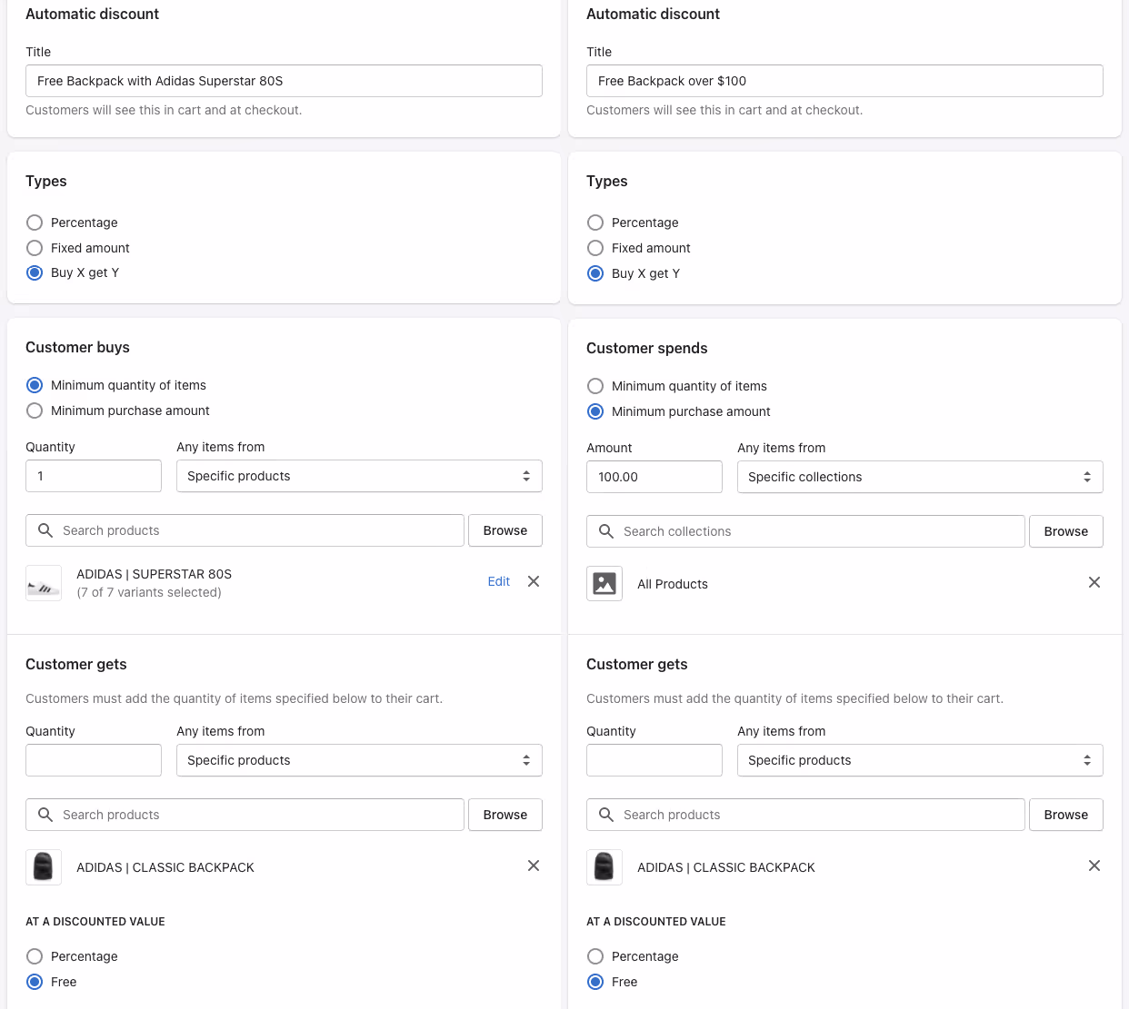Click Search products field in right Customer gets
The image size is (1129, 1009).
click(x=805, y=815)
